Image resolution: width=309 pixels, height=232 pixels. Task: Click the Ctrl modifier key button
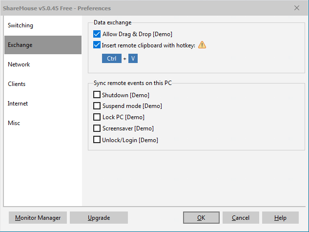[x=112, y=59]
